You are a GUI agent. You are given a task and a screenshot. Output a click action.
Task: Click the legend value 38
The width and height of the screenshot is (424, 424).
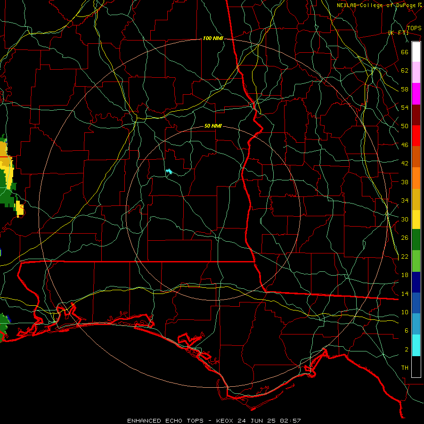[x=405, y=182]
